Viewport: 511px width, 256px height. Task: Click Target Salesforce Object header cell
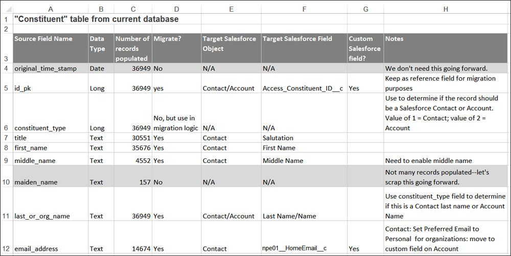tap(231, 48)
